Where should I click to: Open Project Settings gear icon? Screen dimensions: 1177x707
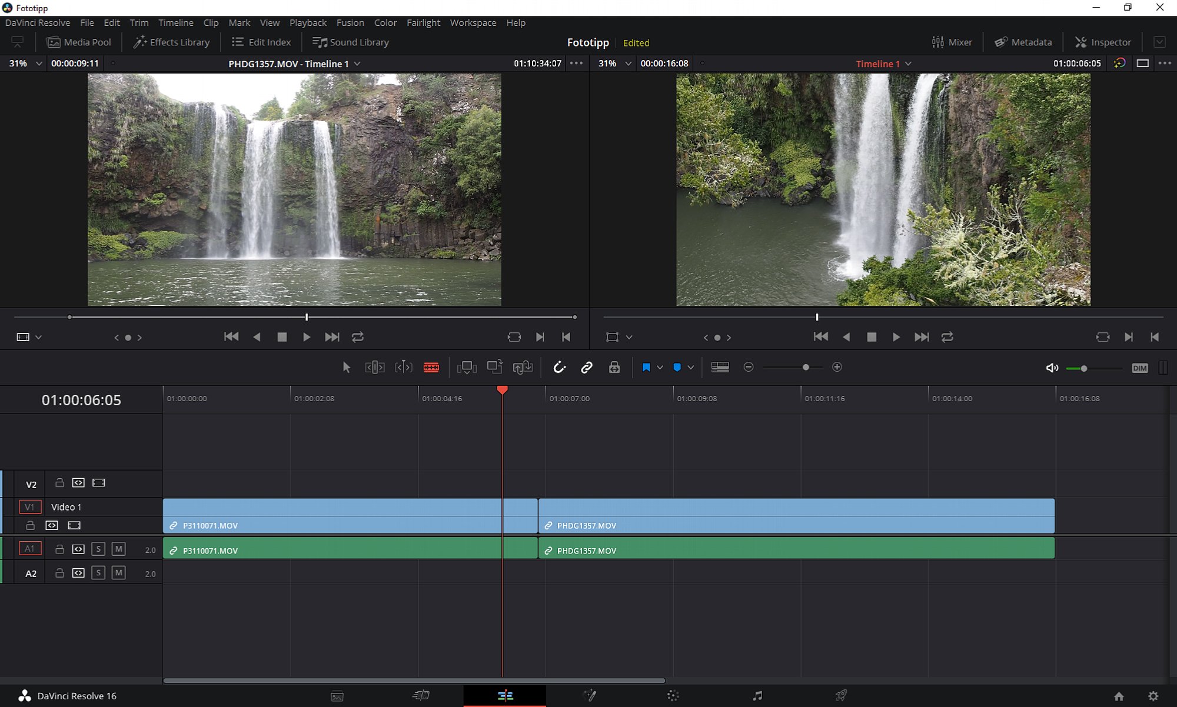tap(1153, 696)
